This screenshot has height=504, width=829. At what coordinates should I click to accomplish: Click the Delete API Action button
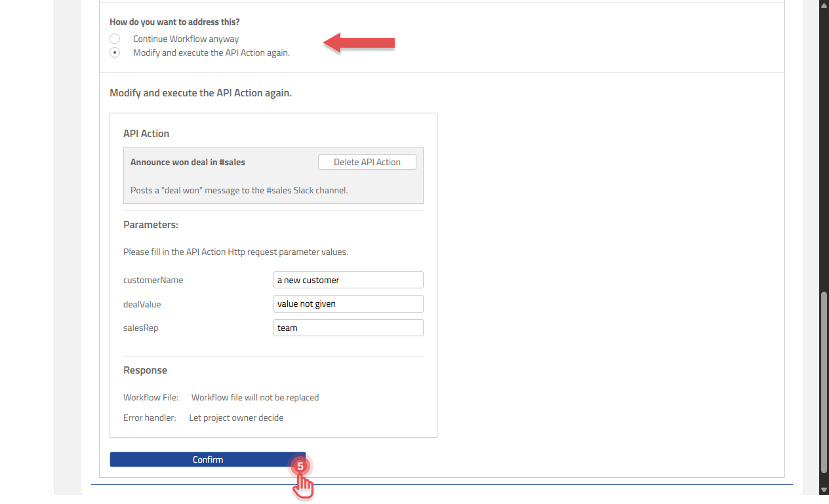point(367,162)
